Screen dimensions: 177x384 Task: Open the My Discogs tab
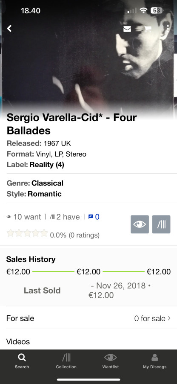155,361
